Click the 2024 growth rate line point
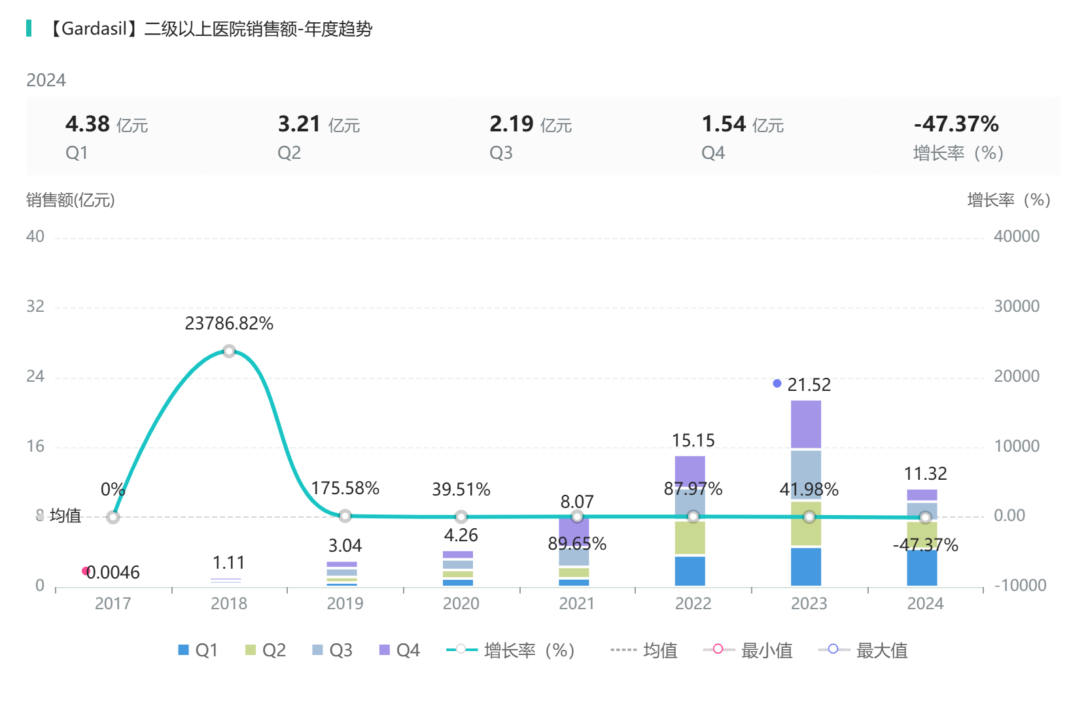This screenshot has height=723, width=1086. [x=925, y=518]
